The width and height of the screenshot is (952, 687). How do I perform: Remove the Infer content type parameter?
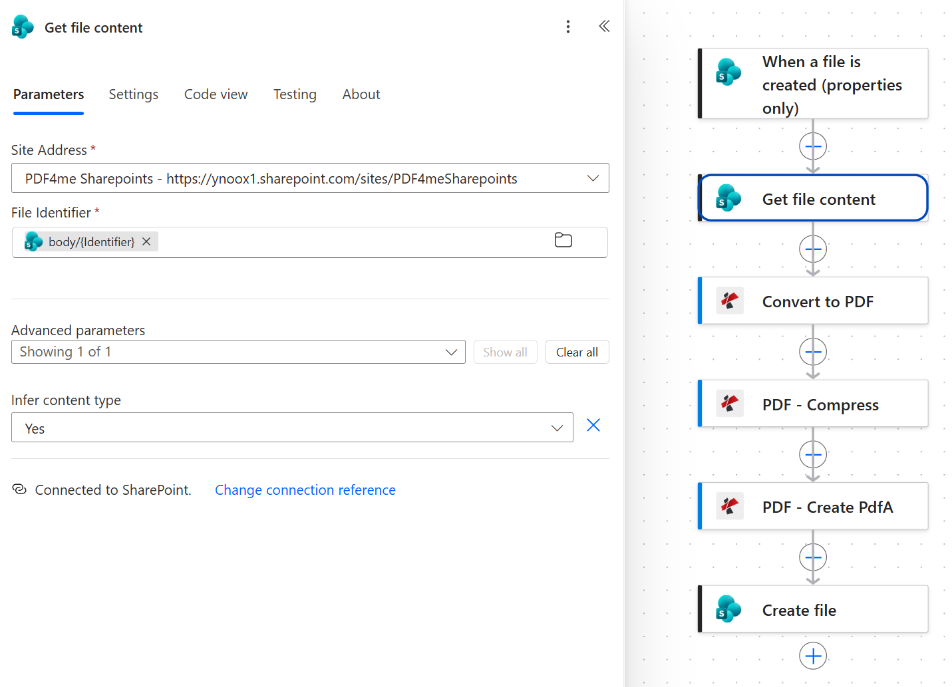point(593,425)
